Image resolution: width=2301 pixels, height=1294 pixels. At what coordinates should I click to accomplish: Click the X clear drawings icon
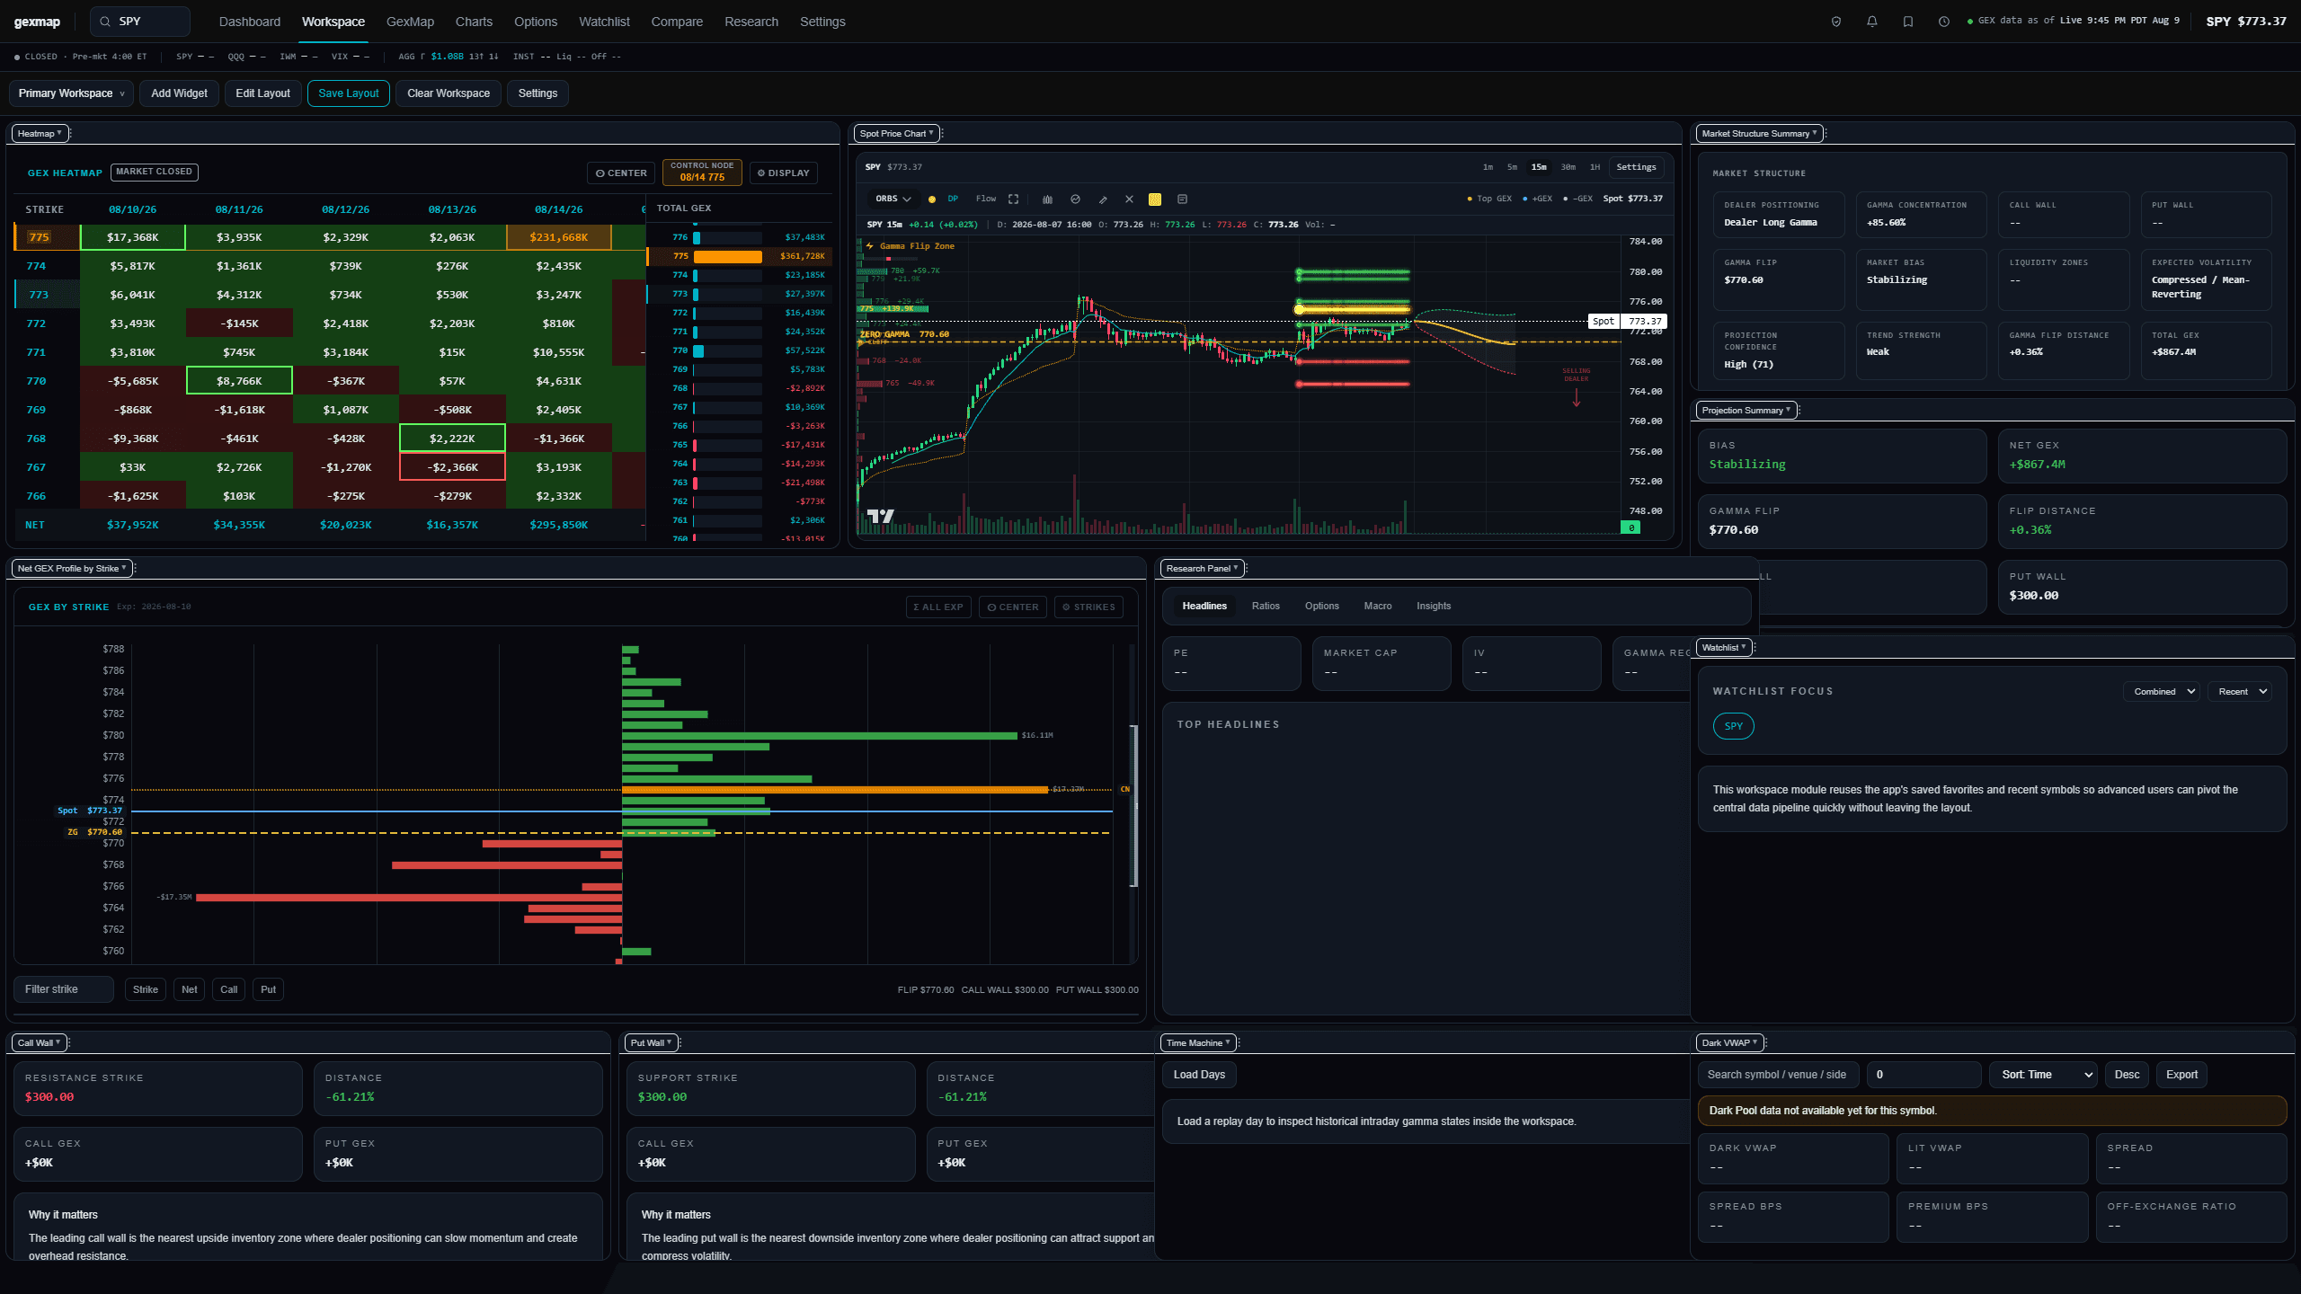click(1129, 199)
